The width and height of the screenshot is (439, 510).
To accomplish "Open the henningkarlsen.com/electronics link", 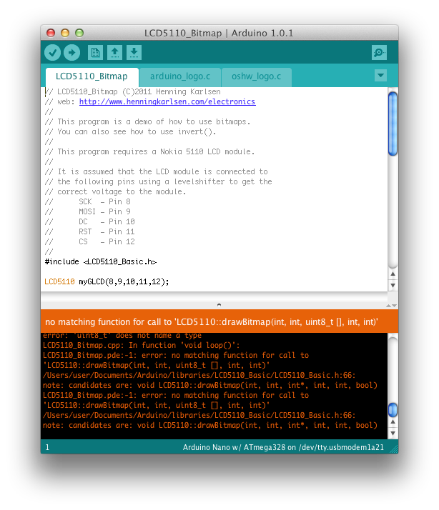I will 167,101.
